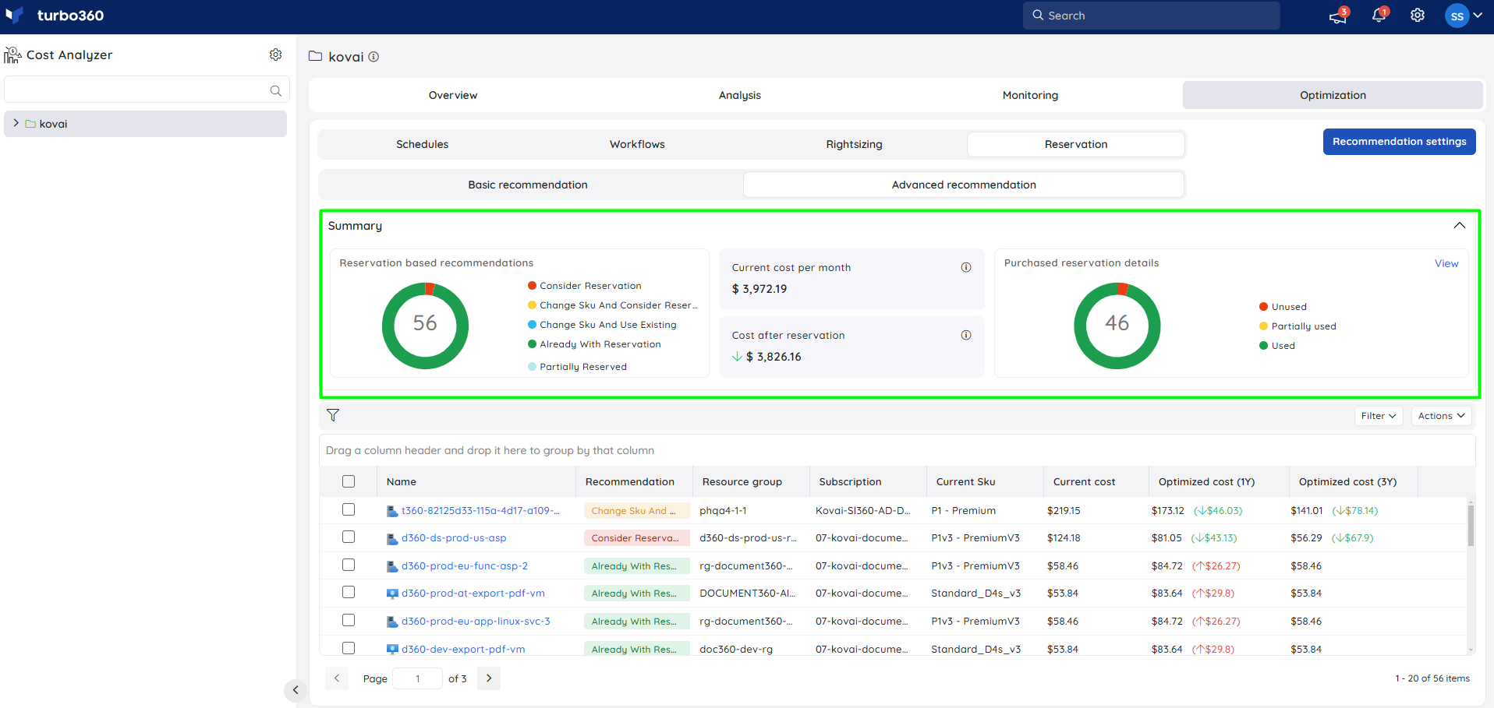
Task: Click Recommendation settings button
Action: [1399, 142]
